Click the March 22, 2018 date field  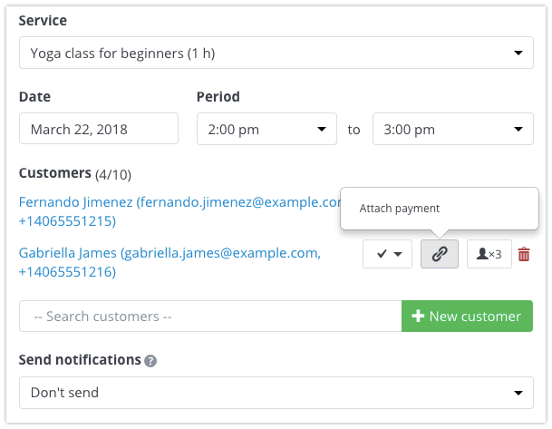click(99, 129)
